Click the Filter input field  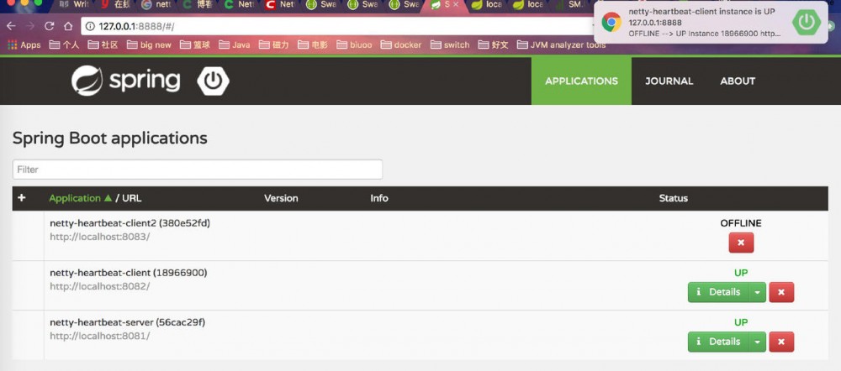point(198,170)
